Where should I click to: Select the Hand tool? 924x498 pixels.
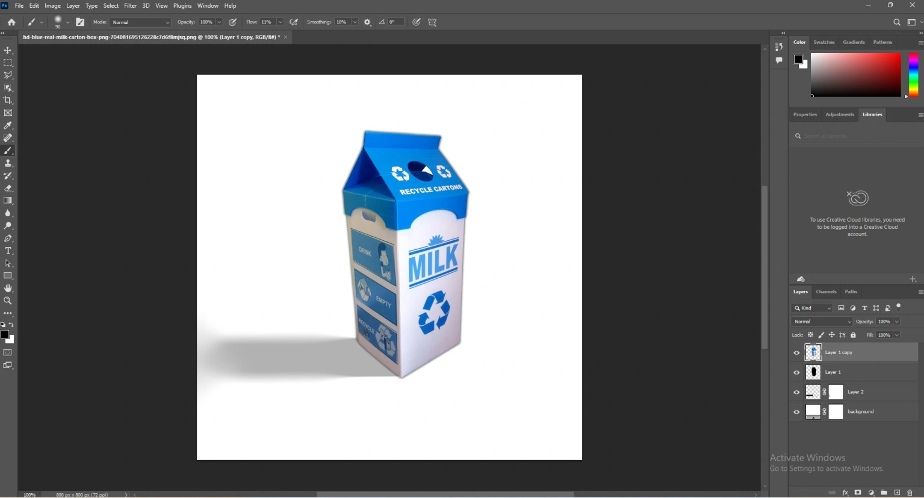click(x=8, y=288)
